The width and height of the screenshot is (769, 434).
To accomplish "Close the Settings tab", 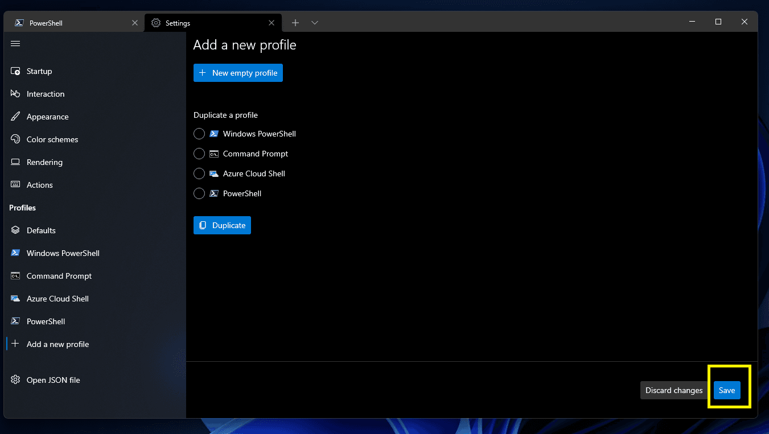I will 272,23.
